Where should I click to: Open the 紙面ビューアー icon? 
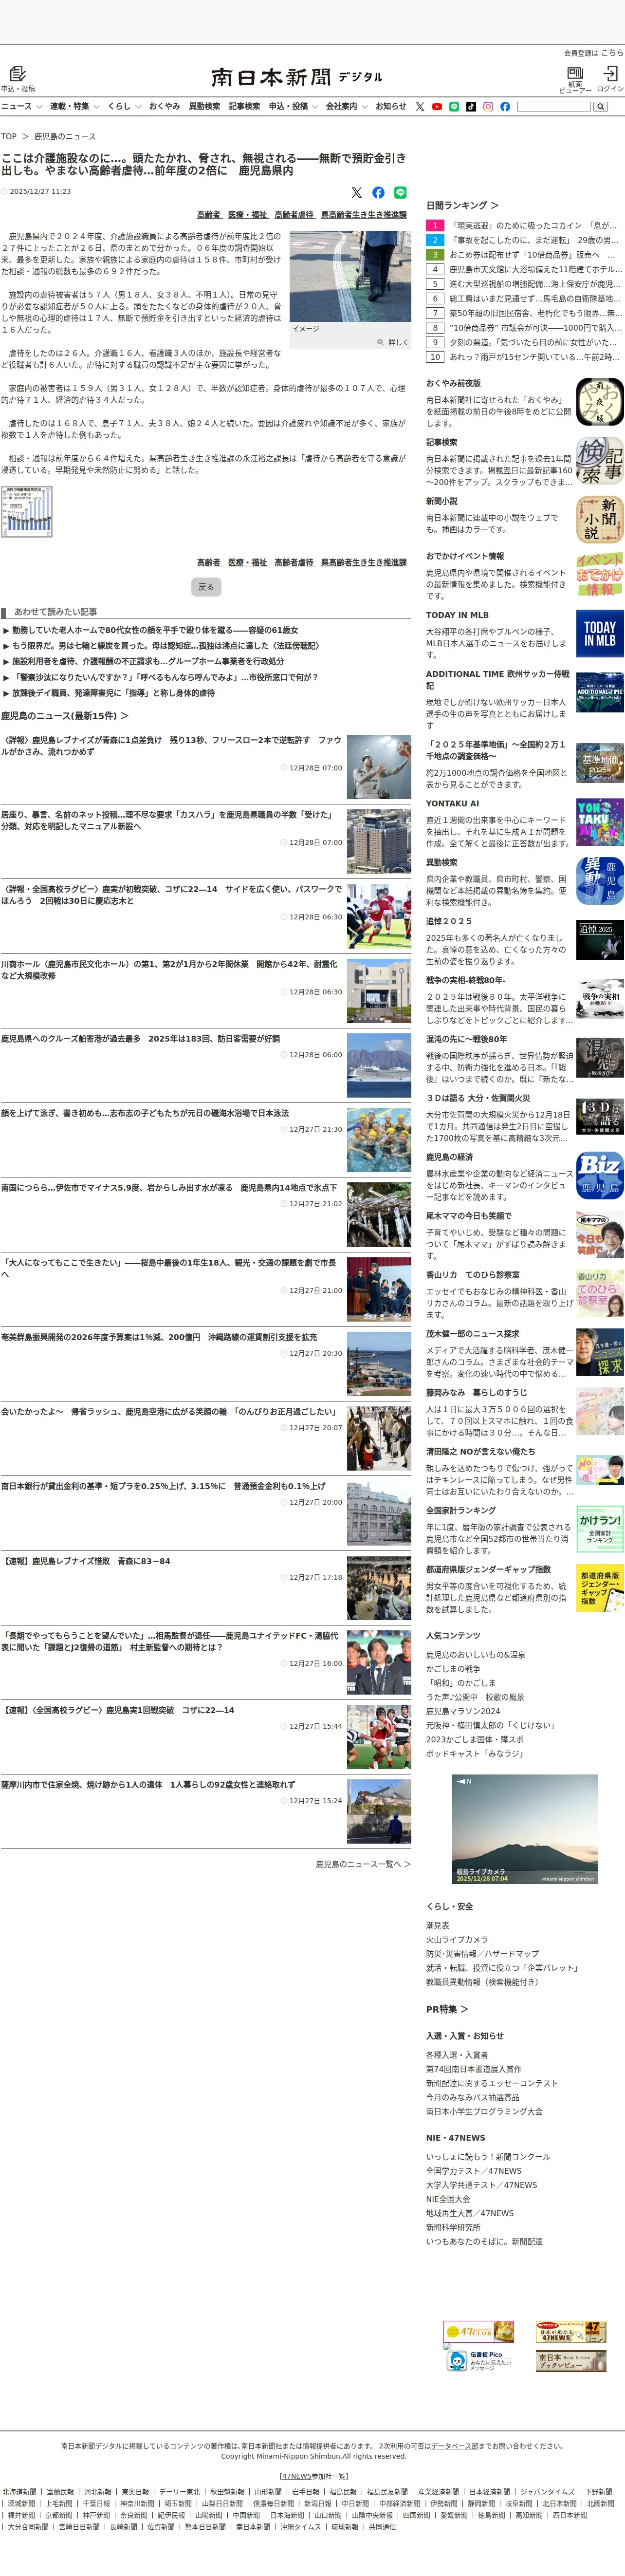575,73
